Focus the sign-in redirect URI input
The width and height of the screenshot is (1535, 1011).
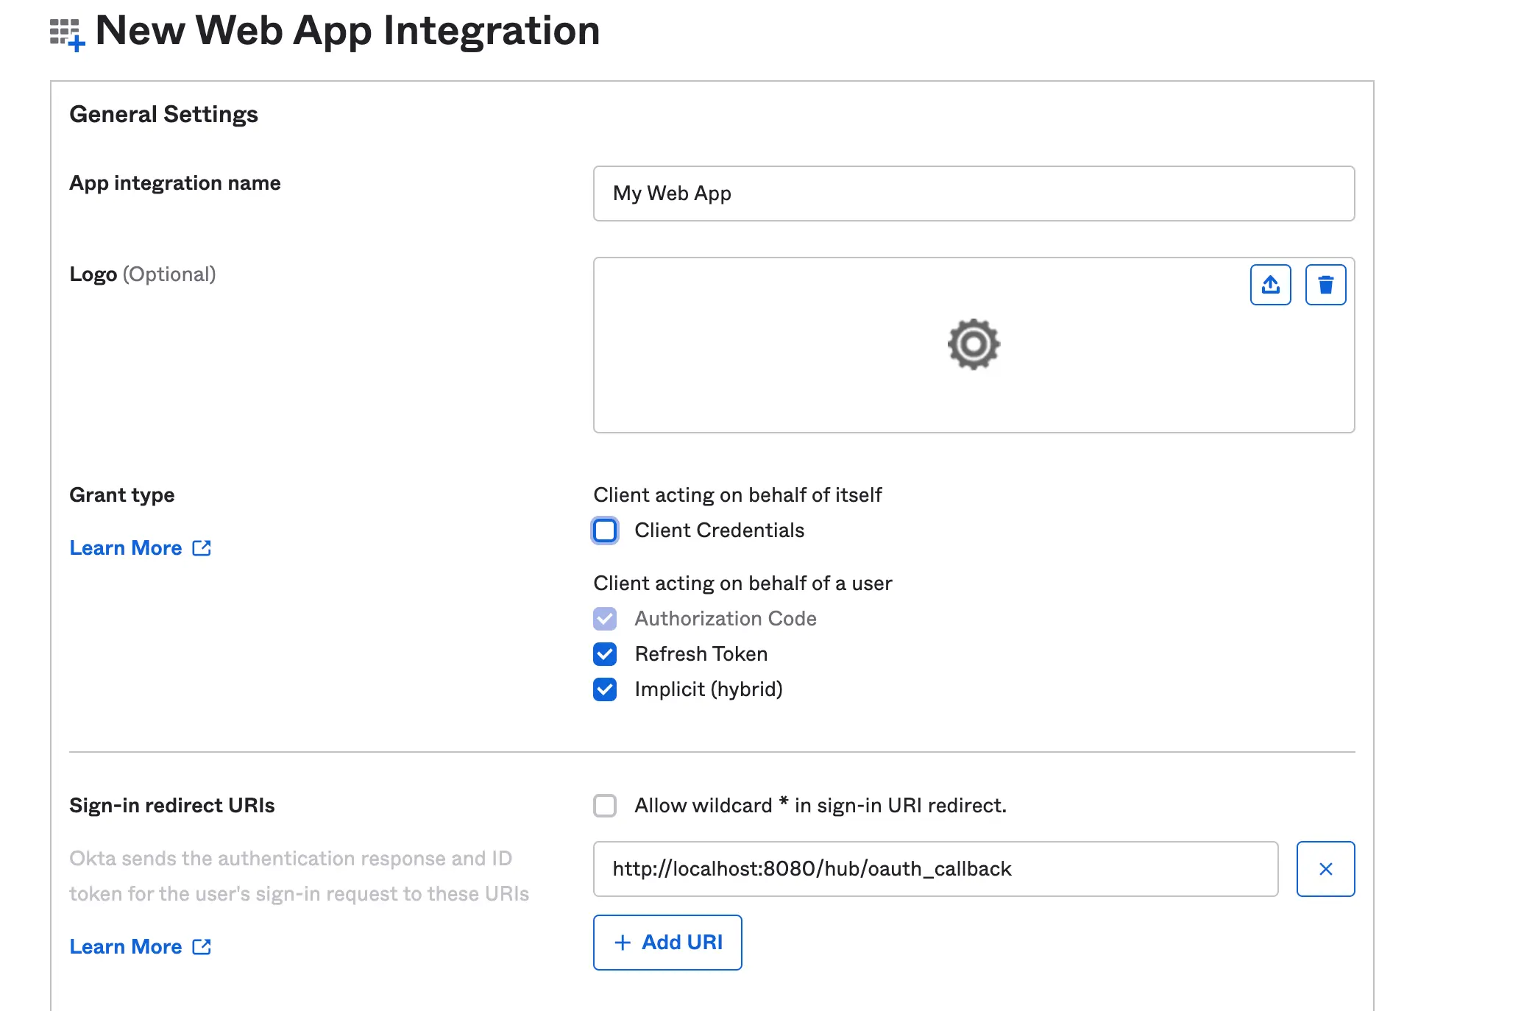pyautogui.click(x=935, y=869)
